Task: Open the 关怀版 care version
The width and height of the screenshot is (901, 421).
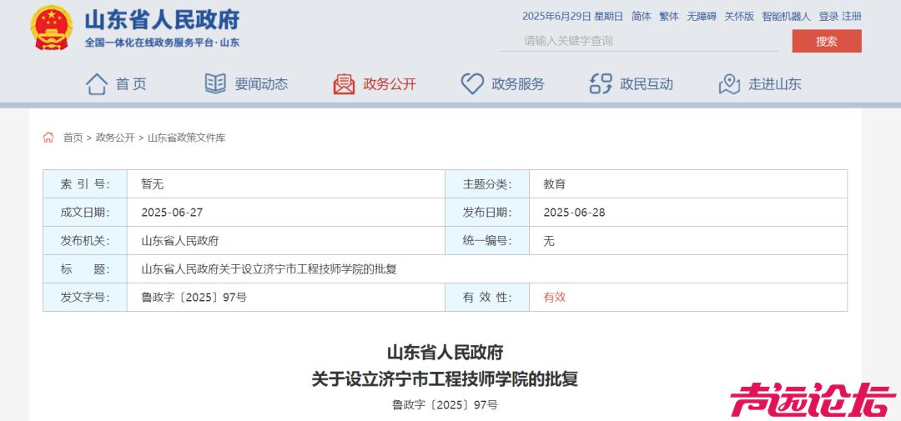Action: pos(739,17)
